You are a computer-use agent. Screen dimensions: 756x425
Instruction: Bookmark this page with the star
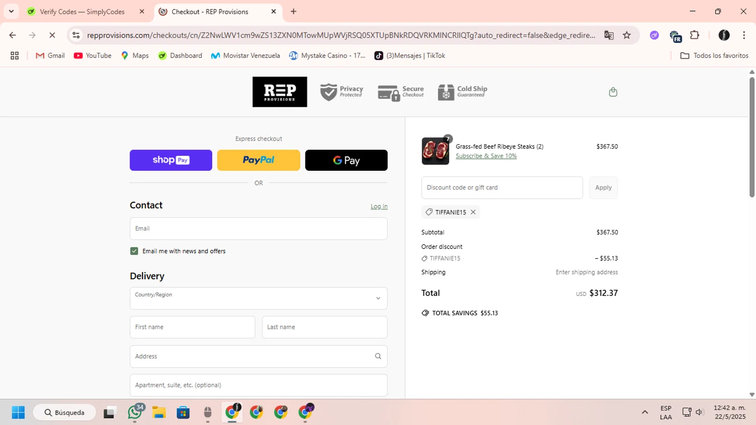coord(626,35)
